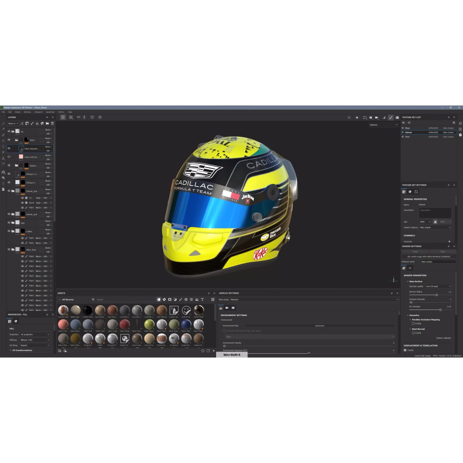Screen dimensions: 463x463
Task: Click the asset Search field
Action: pos(124,299)
